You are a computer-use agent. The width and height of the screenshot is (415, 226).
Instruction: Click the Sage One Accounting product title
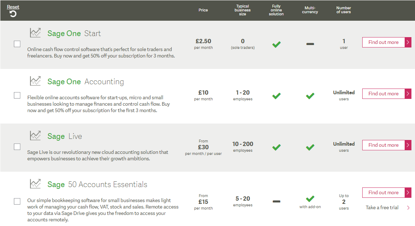(x=86, y=82)
